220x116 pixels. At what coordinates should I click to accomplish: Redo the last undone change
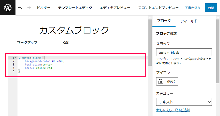pos(29,8)
